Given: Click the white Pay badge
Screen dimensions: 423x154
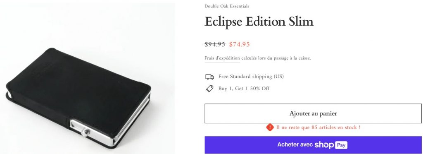Looking at the screenshot, I should point(341,145).
